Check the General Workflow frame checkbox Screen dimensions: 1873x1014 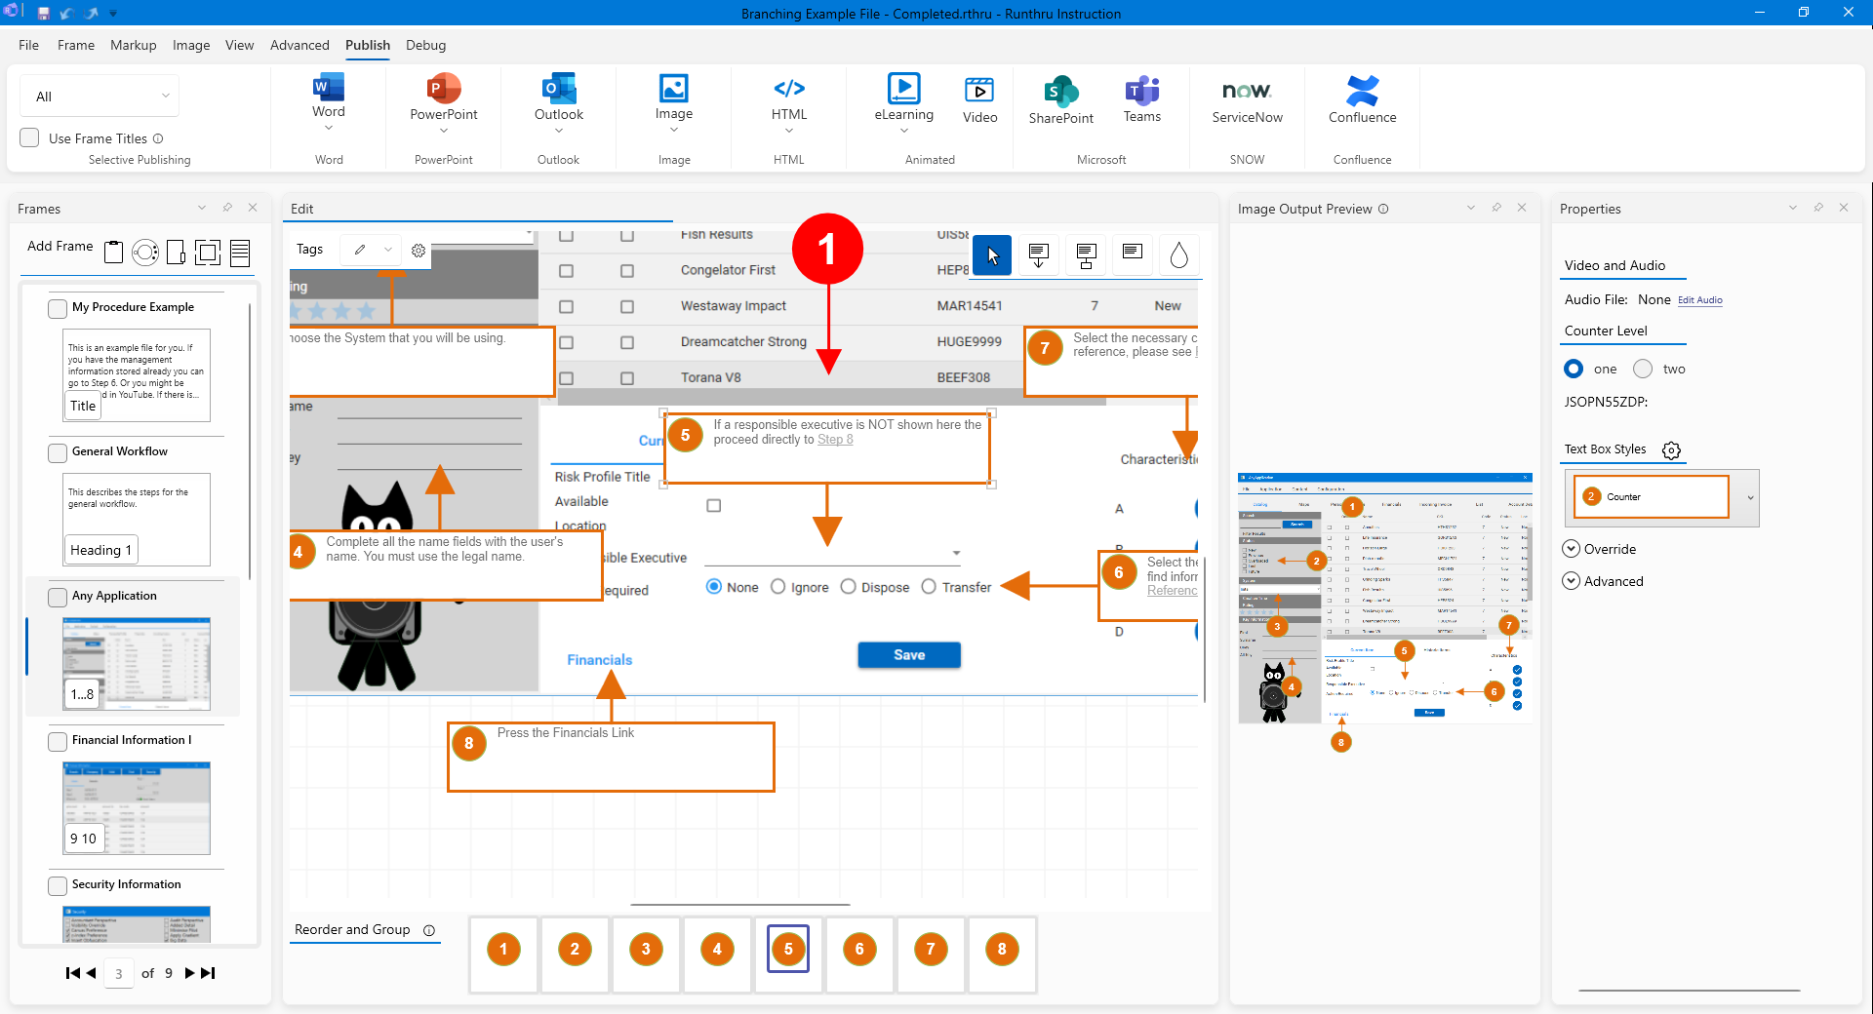[58, 452]
